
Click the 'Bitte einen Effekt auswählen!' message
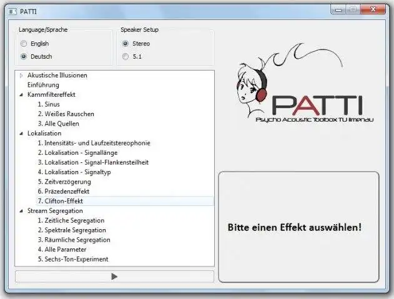click(x=295, y=228)
